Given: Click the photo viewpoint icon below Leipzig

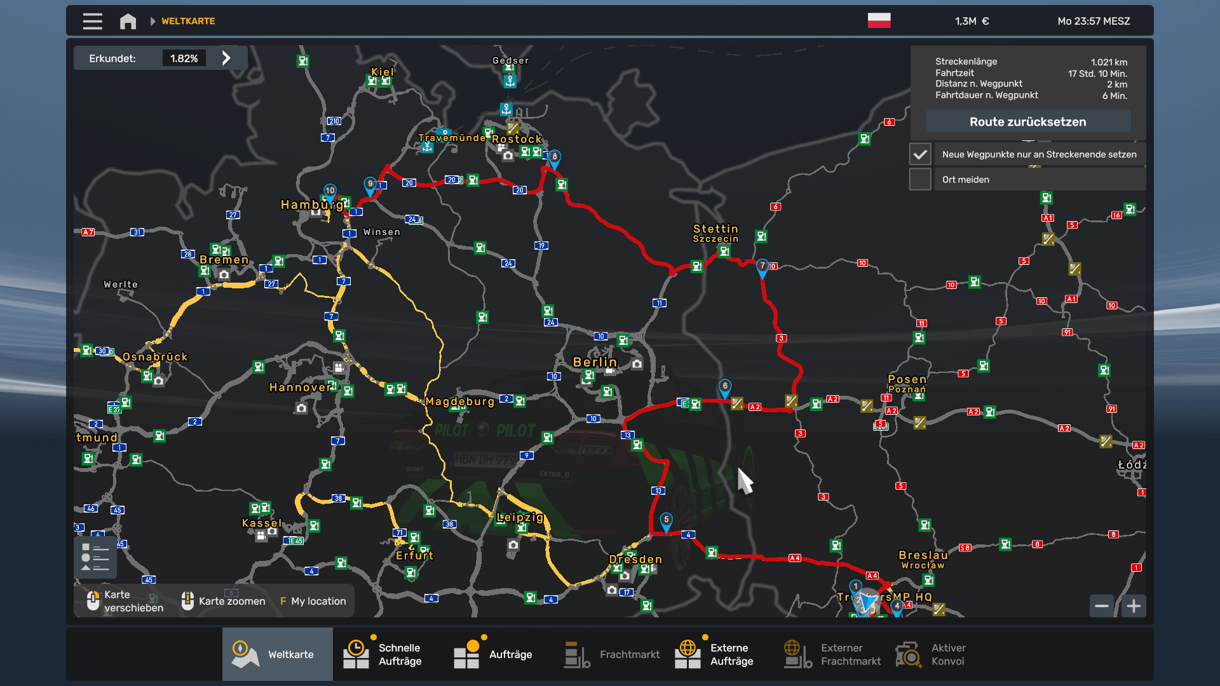Looking at the screenshot, I should (513, 544).
